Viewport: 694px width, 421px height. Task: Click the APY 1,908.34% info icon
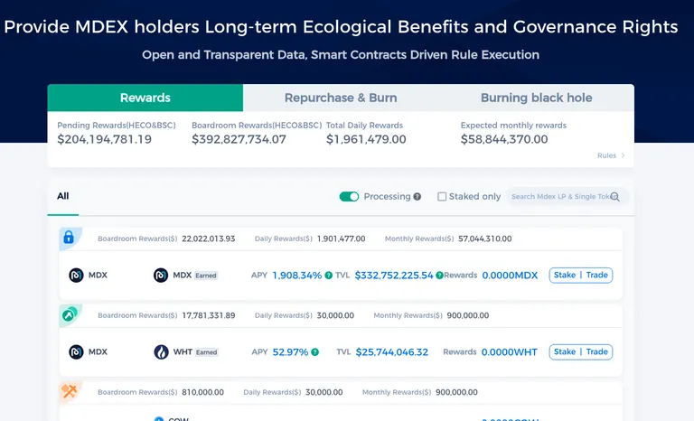click(328, 276)
